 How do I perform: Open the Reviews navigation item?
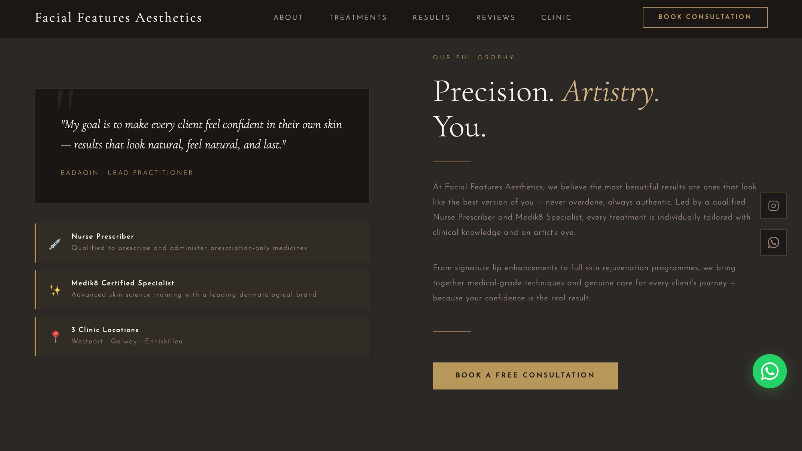click(x=496, y=18)
